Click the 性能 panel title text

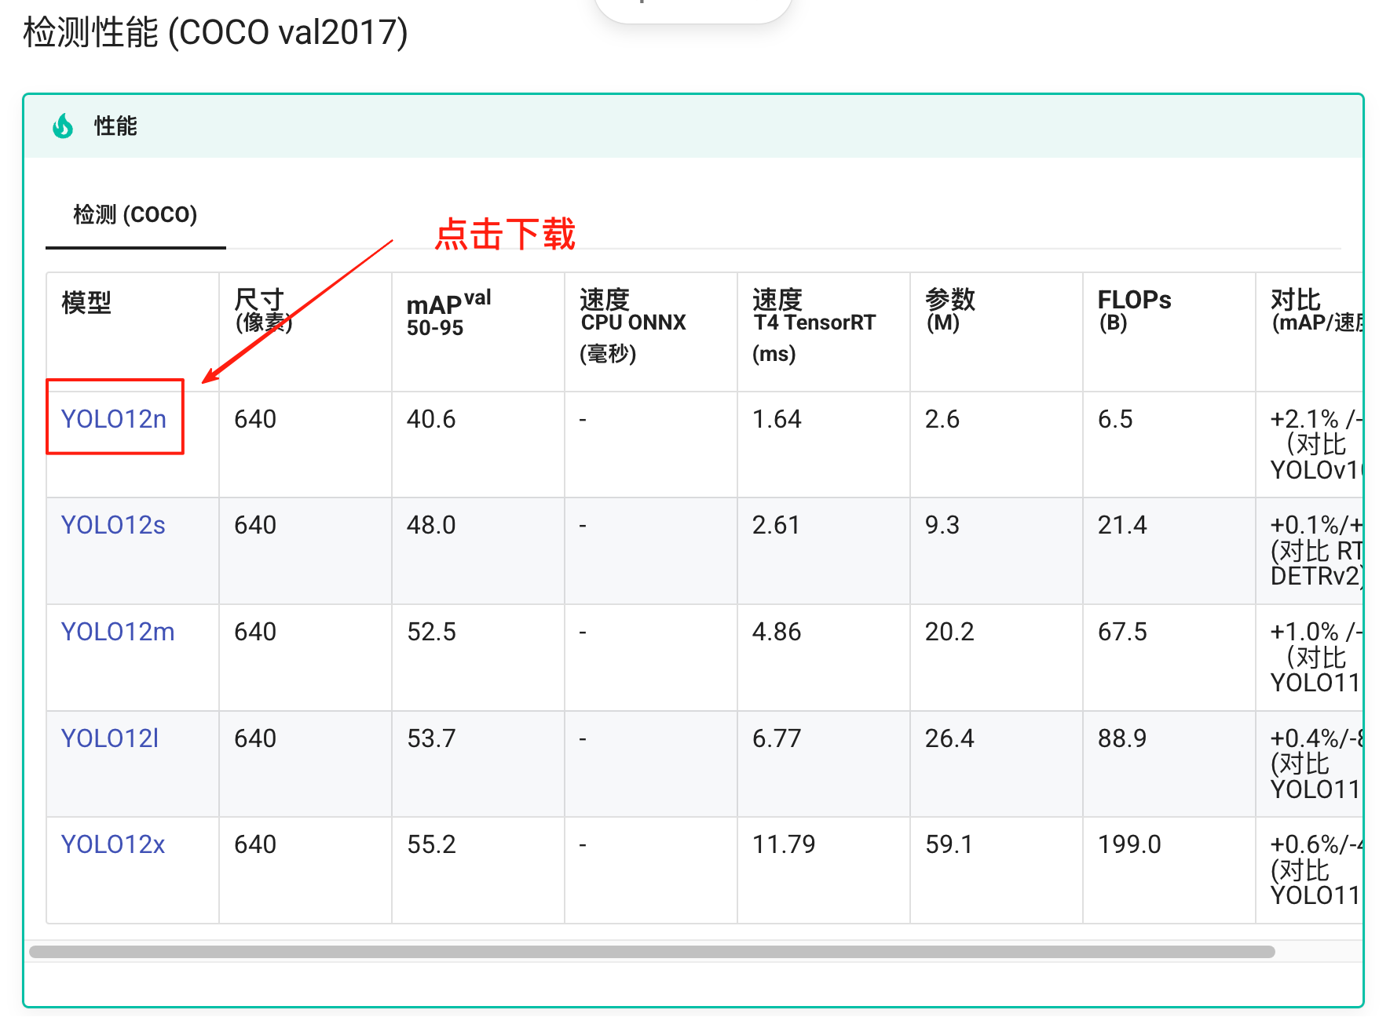pos(115,126)
